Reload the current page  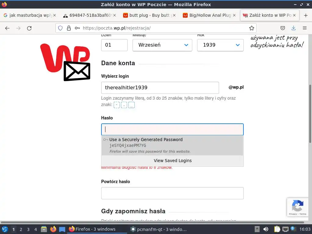[x=29, y=28]
